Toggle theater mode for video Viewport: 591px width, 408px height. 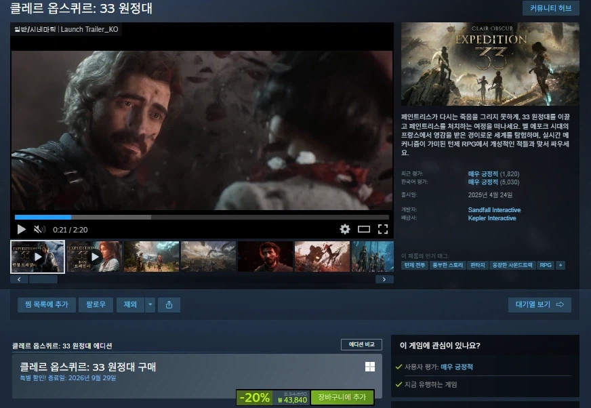click(x=364, y=229)
